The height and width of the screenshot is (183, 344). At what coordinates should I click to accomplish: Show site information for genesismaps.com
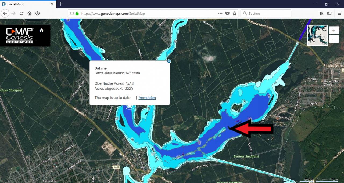click(x=72, y=13)
